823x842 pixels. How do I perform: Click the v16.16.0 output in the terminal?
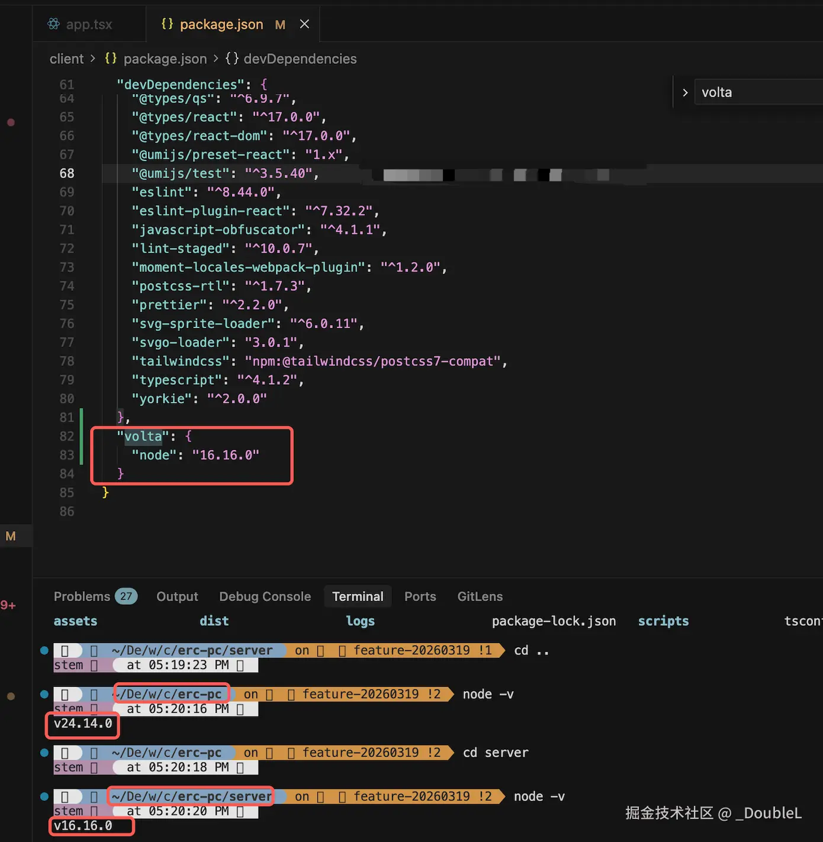(83, 826)
